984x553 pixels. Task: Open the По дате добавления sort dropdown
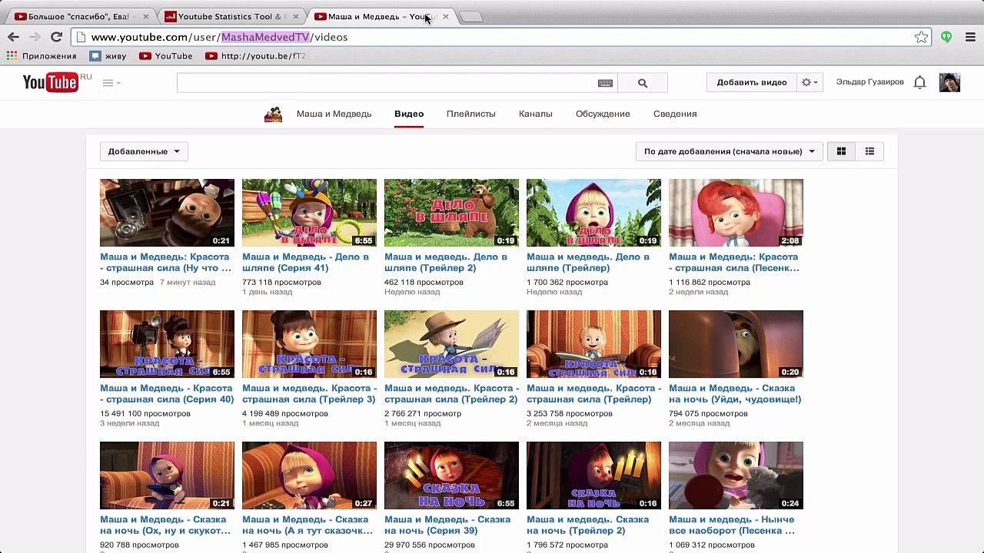pyautogui.click(x=730, y=151)
